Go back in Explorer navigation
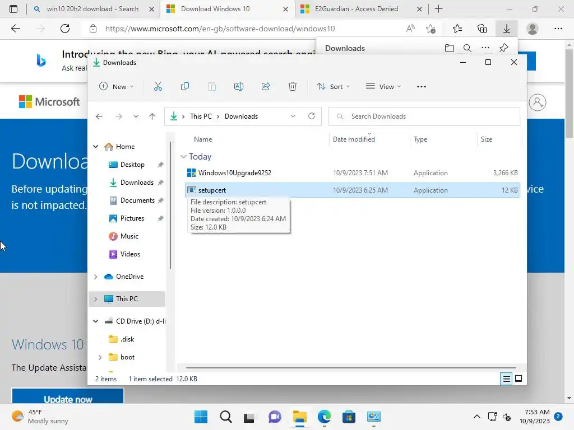The width and height of the screenshot is (574, 430). [x=99, y=116]
